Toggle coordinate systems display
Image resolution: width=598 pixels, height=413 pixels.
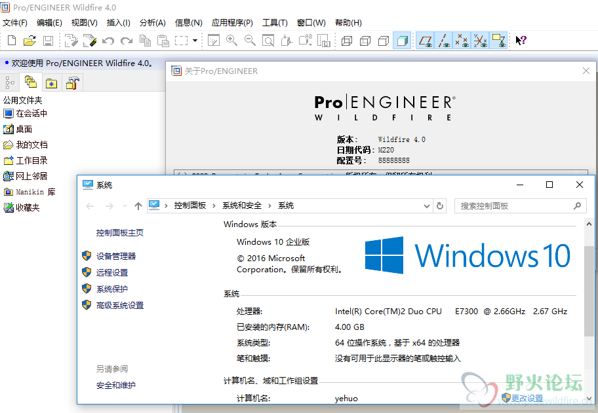480,41
